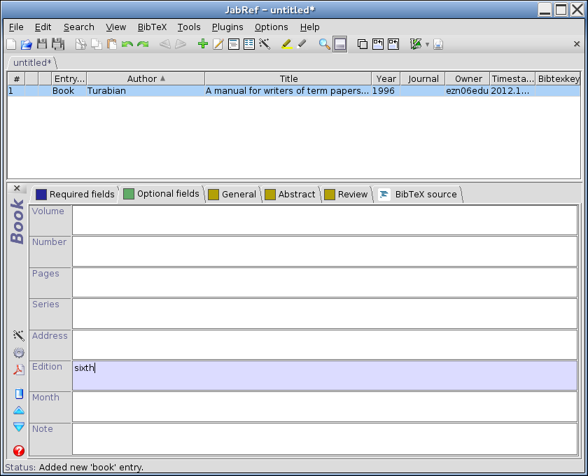Click the yellow highlighter mark entries icon
588x476 pixels.
coord(286,44)
